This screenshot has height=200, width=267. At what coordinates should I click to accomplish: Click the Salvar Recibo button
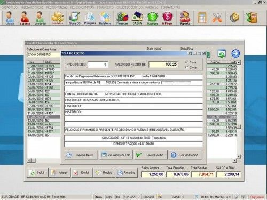coord(151,155)
